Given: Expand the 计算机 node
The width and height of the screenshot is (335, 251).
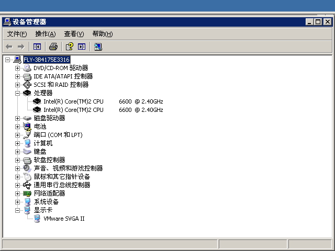Looking at the screenshot, I should pyautogui.click(x=17, y=143).
